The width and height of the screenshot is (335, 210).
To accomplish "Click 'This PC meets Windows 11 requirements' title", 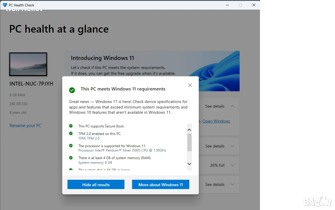I will tap(123, 89).
